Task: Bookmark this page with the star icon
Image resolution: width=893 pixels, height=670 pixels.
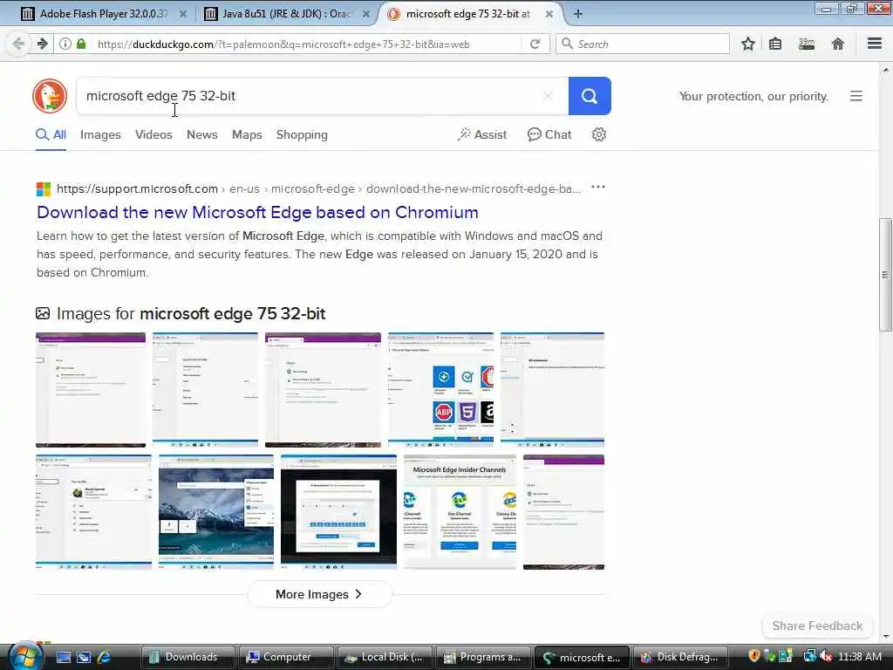Action: [x=747, y=44]
